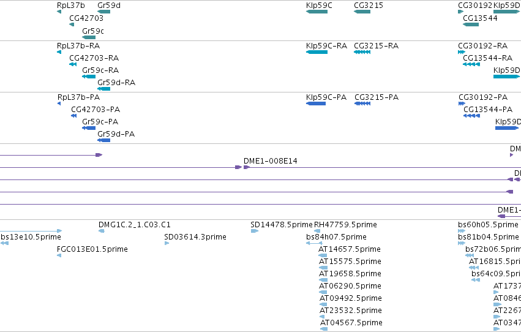Image resolution: width=521 pixels, height=332 pixels.
Task: Select EST RH47759.5prime
Action: [x=317, y=232]
